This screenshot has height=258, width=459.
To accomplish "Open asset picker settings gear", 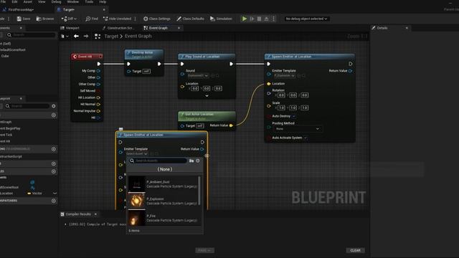I will click(198, 161).
